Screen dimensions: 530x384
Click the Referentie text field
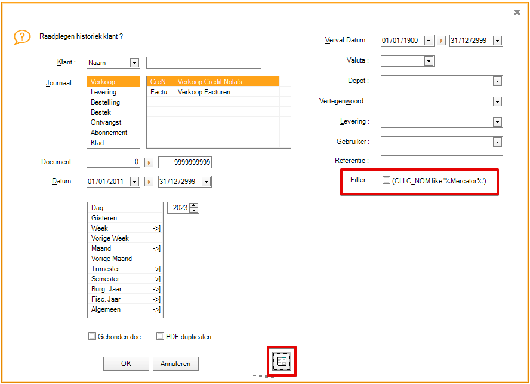442,161
